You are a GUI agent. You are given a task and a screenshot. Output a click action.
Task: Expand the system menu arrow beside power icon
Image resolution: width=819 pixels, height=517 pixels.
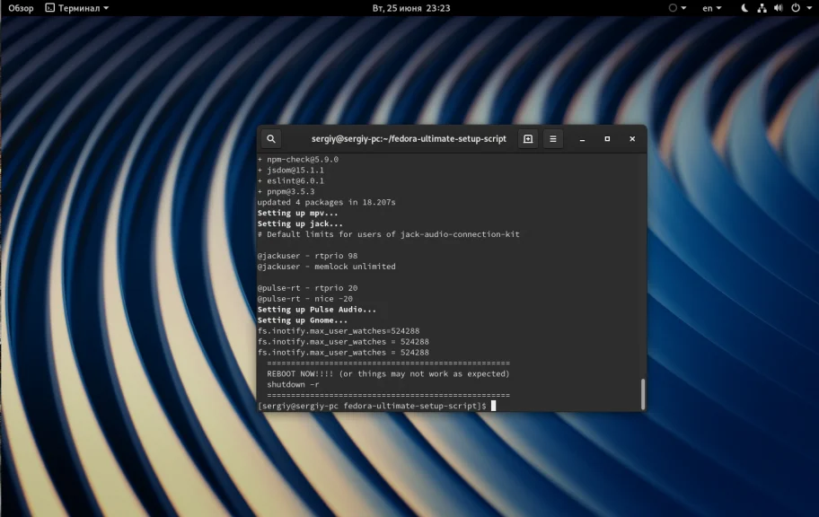(807, 8)
